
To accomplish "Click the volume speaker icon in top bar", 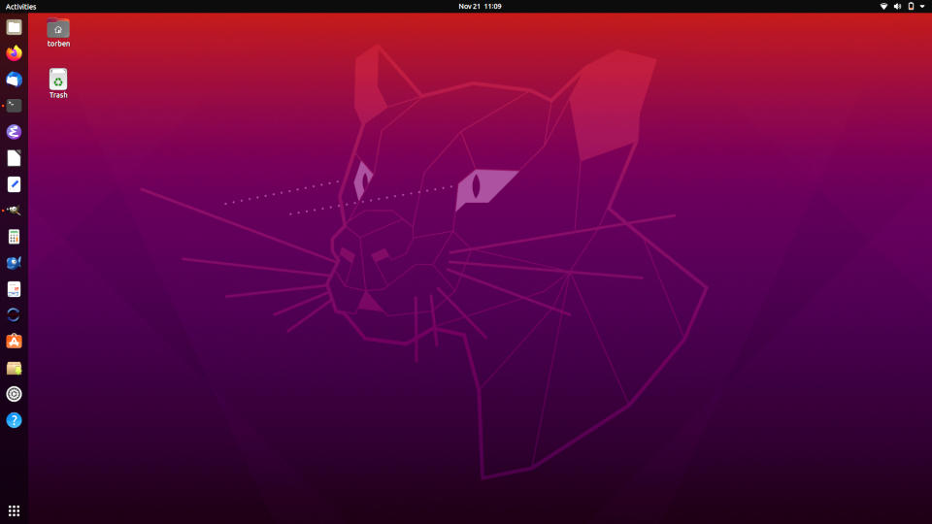I will 897,6.
